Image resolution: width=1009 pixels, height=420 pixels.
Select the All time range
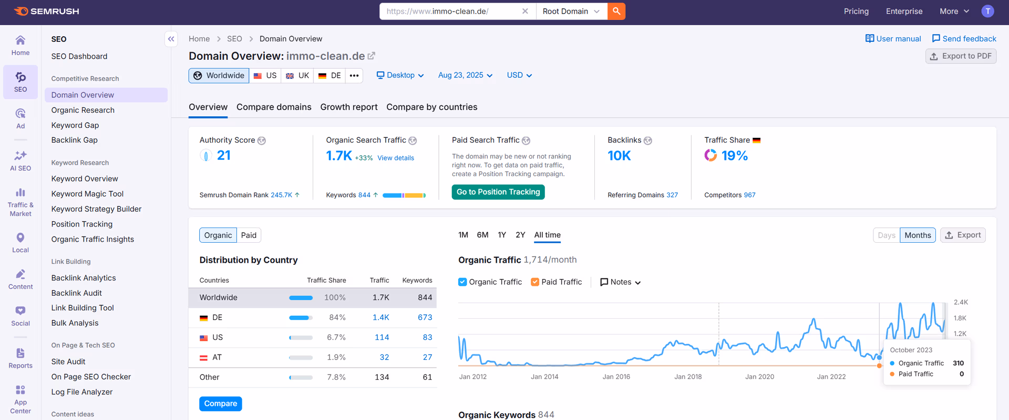pos(547,235)
